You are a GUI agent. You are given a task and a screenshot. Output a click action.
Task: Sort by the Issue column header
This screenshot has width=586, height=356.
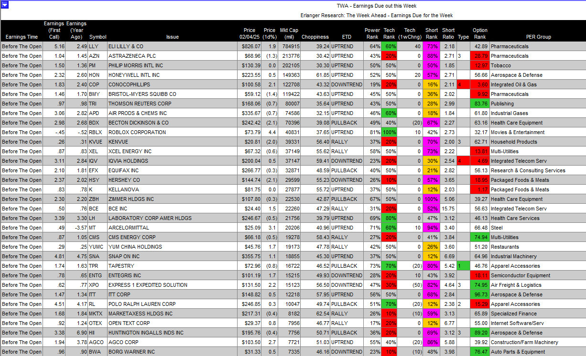tap(173, 37)
